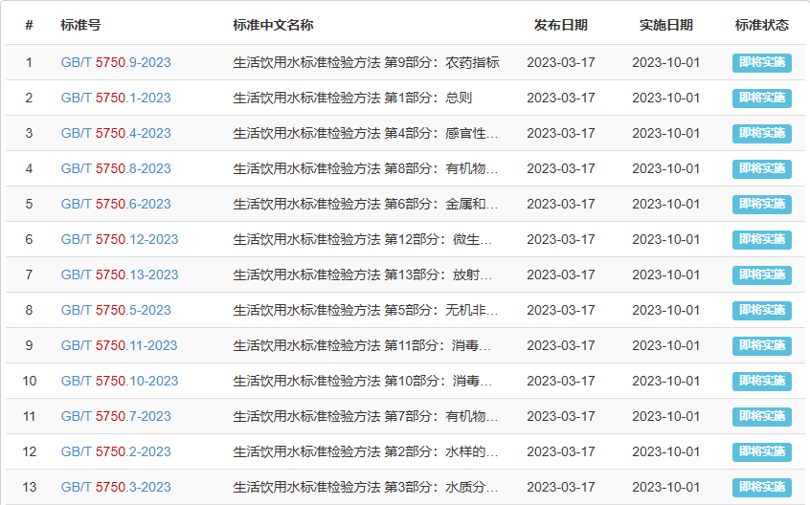Click 即将实施 badge for GB/T 5750.3-2023

click(762, 488)
